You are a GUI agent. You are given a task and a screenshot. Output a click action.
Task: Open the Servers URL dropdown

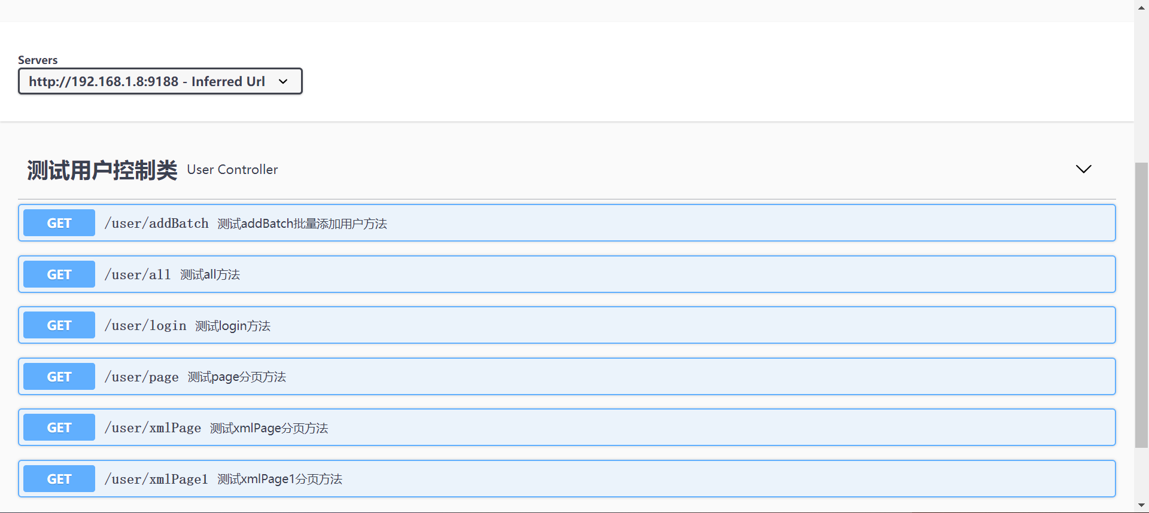160,81
